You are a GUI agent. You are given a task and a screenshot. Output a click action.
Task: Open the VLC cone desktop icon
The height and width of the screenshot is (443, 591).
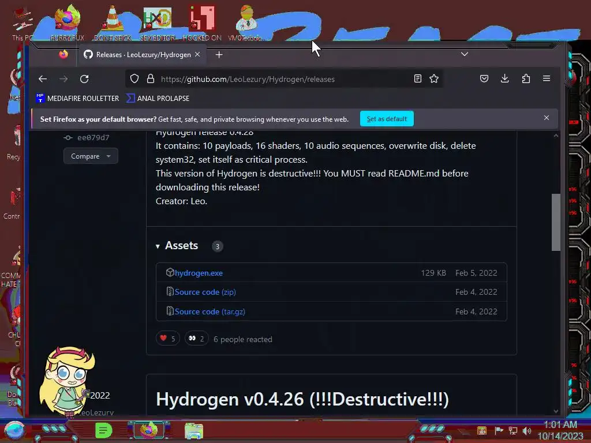click(x=113, y=22)
